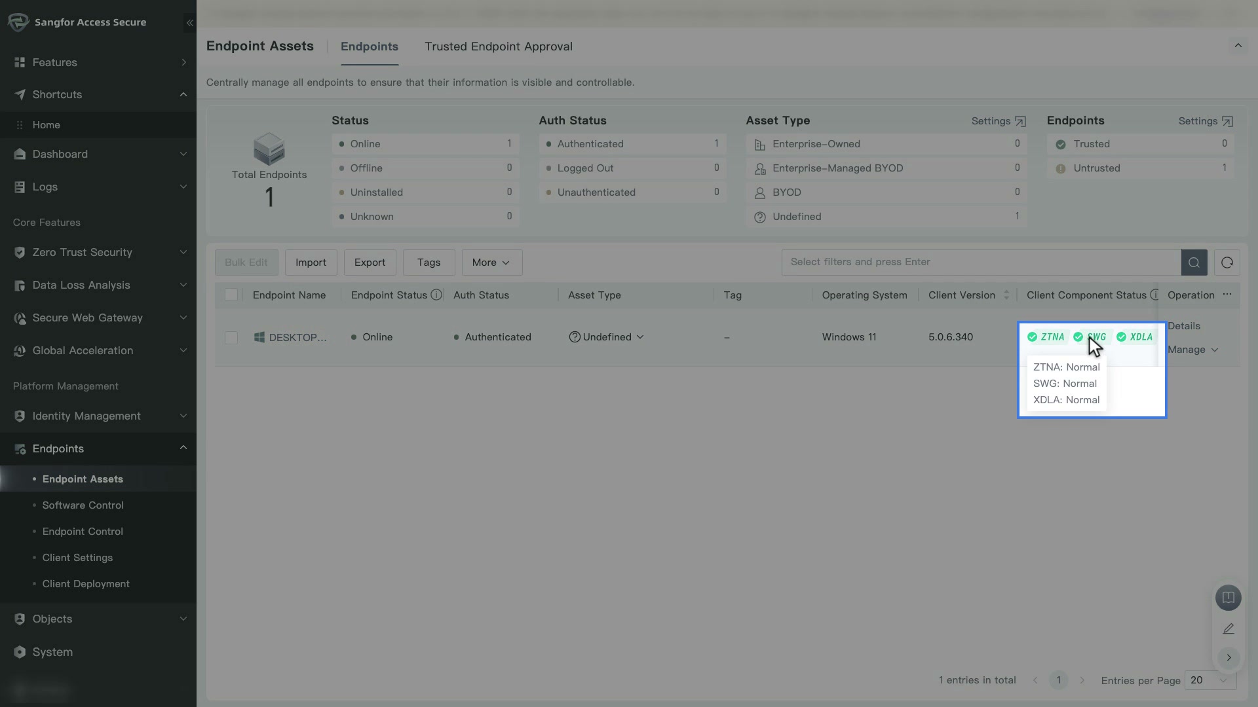Open Asset Type Settings link icon
The image size is (1258, 707).
click(1020, 121)
